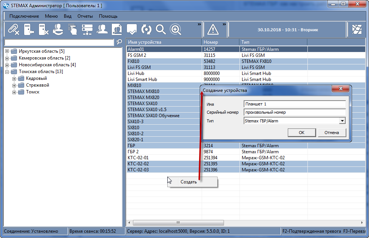Select the Стрежевой folder
This screenshot has width=369, height=238.
pyautogui.click(x=38, y=85)
